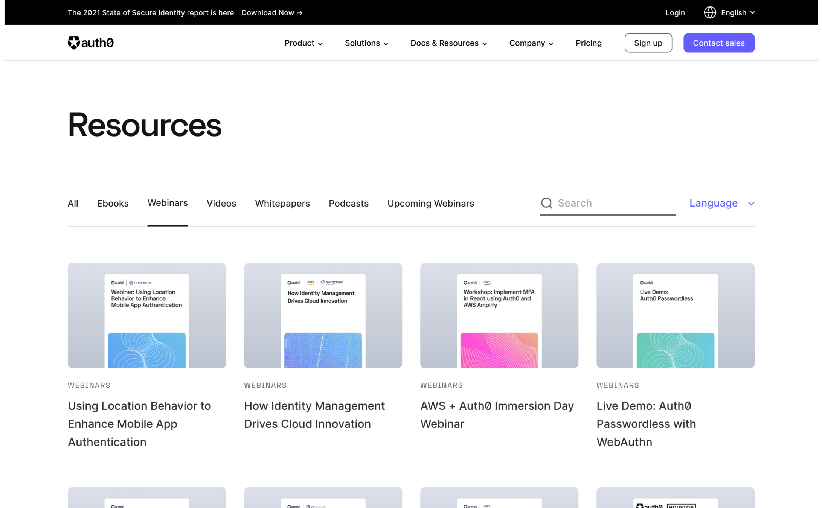
Task: Open the English language selector
Action: click(737, 12)
